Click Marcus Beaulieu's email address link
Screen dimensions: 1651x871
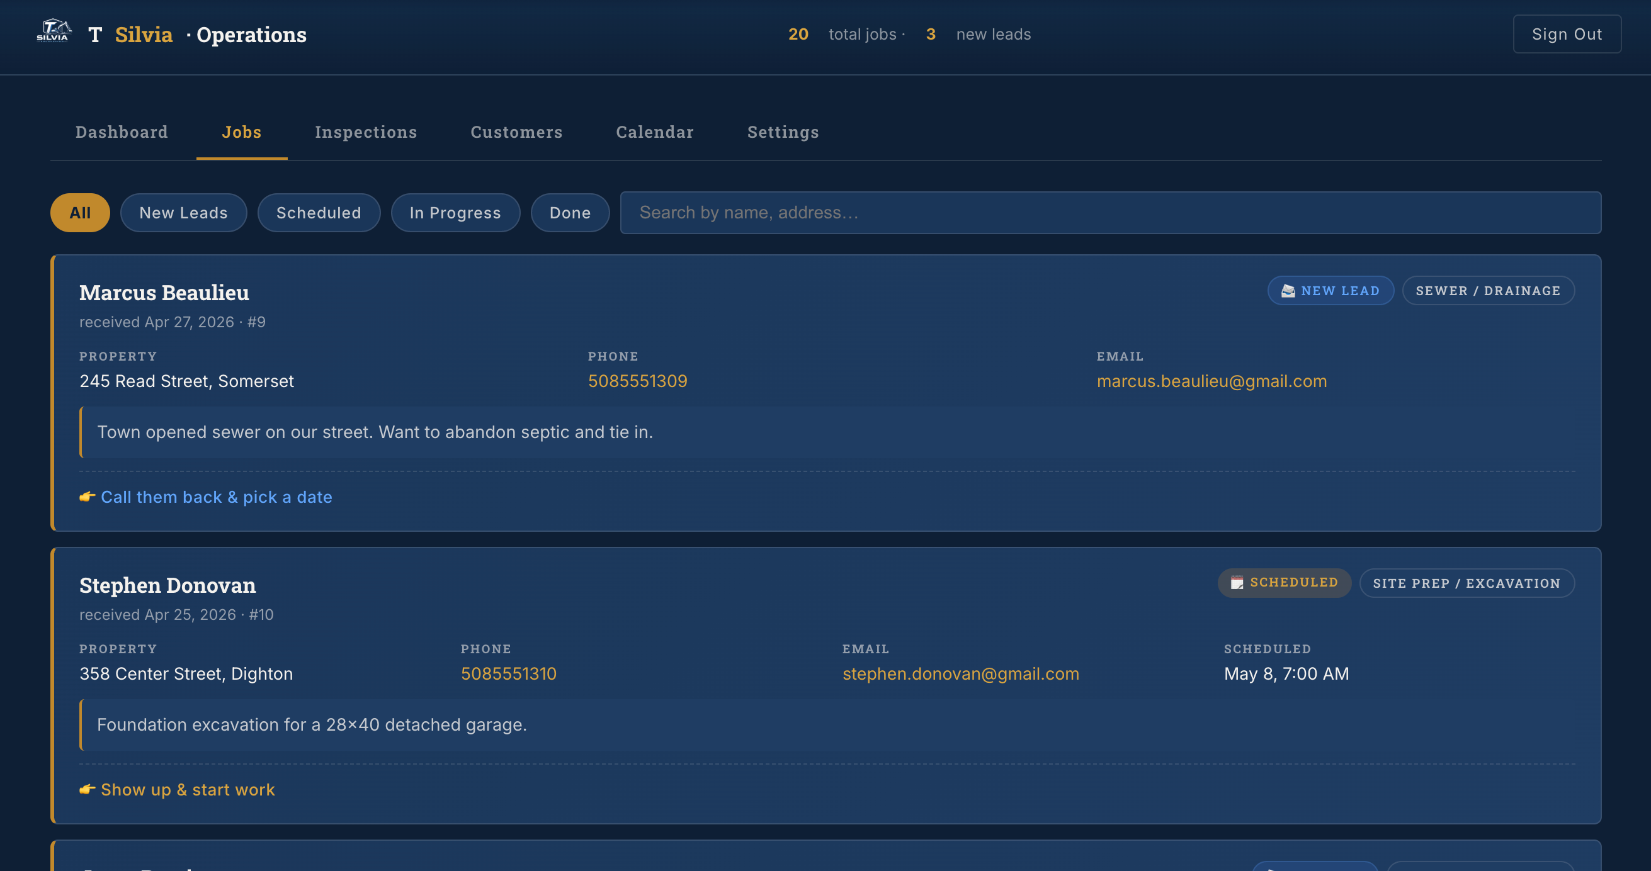click(1211, 381)
